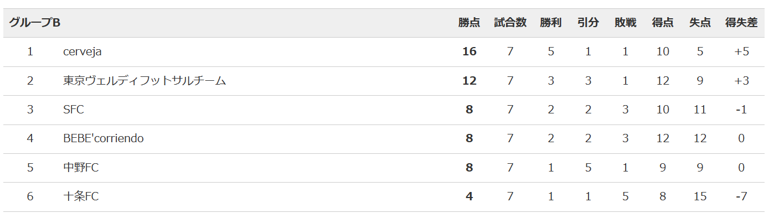The width and height of the screenshot is (774, 218).
Task: Click the 得点 column header
Action: click(x=663, y=23)
